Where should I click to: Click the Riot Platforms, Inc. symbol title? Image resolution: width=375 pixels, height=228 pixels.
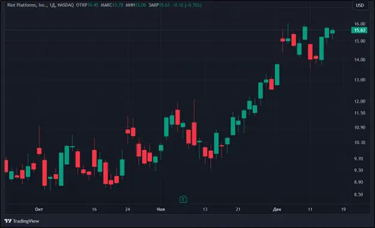[27, 5]
